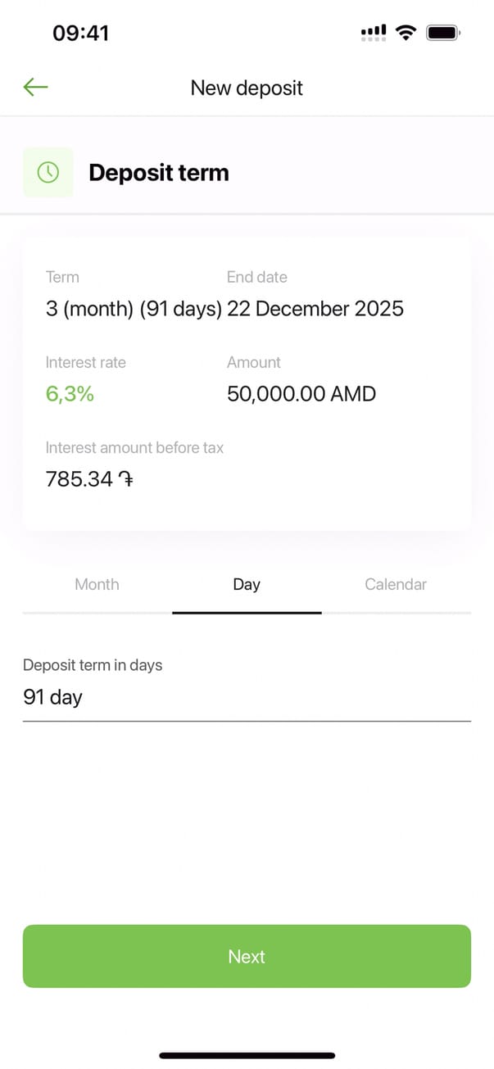Image resolution: width=494 pixels, height=1069 pixels.
Task: Switch to the Month tab
Action: [97, 584]
